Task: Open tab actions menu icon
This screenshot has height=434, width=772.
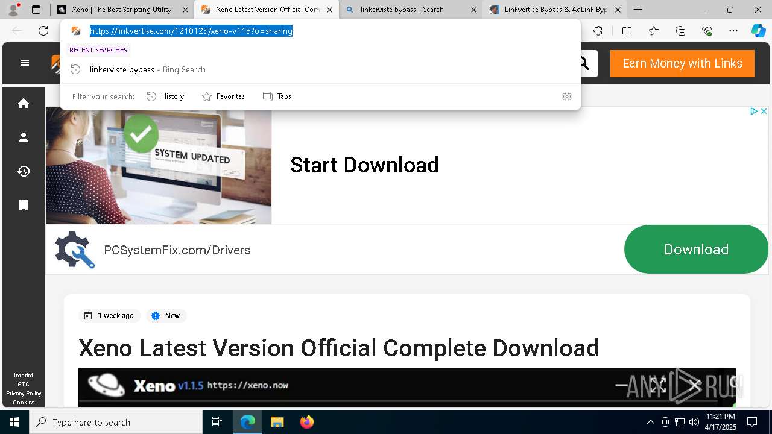Action: point(36,10)
